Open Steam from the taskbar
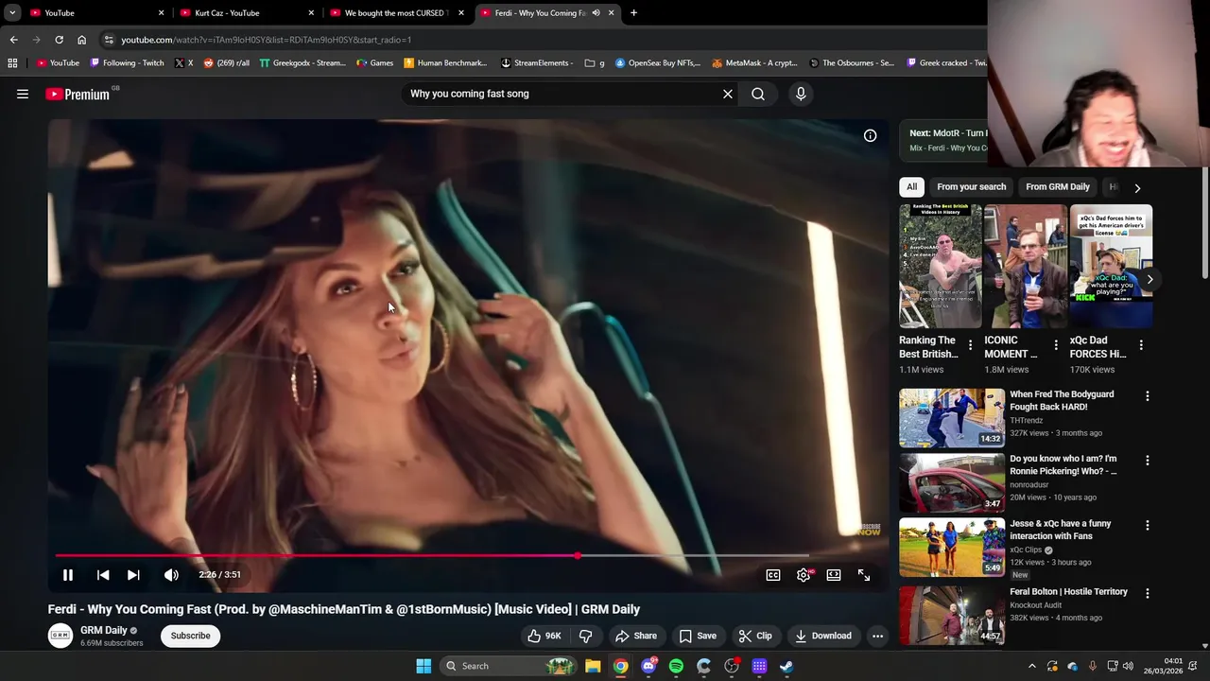 click(x=786, y=666)
